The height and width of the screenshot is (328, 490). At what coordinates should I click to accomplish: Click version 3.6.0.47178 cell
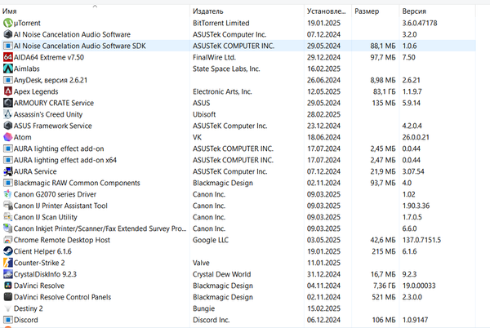[420, 23]
